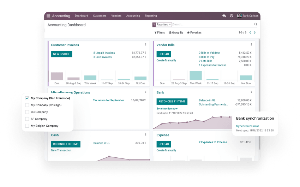The image size is (300, 187).
Task: Click the 1-6 / 6 pager counter
Action: (242, 33)
